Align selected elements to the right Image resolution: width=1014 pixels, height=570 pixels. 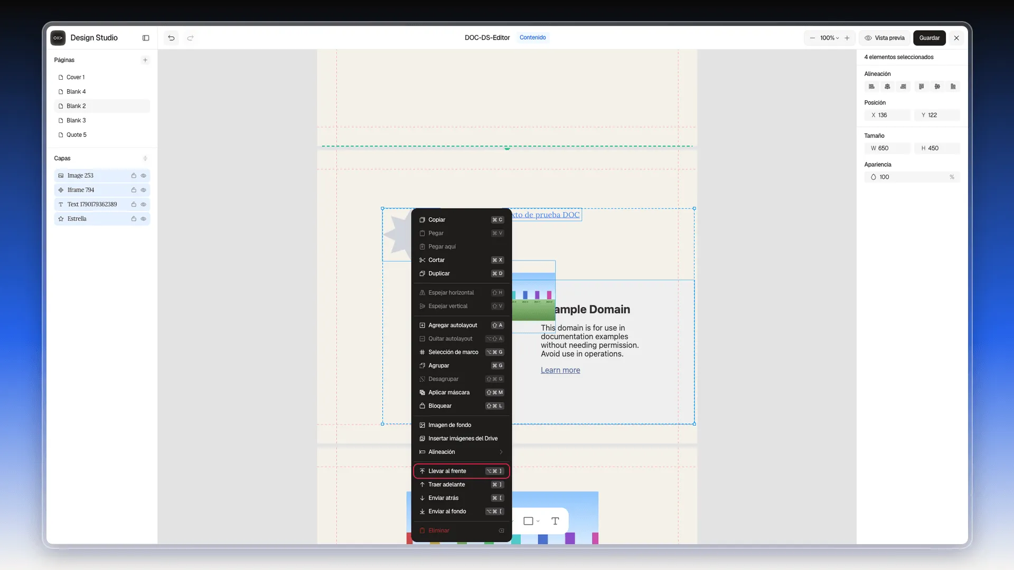903,87
